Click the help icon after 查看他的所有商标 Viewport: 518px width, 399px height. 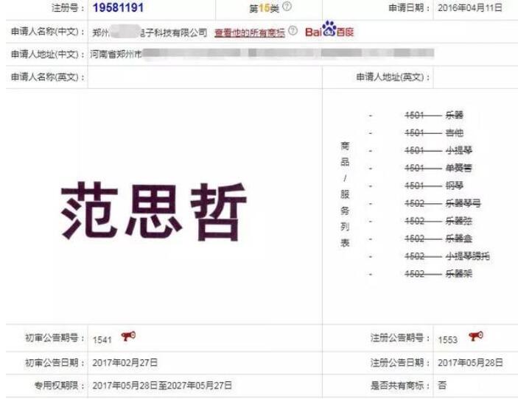[x=293, y=31]
